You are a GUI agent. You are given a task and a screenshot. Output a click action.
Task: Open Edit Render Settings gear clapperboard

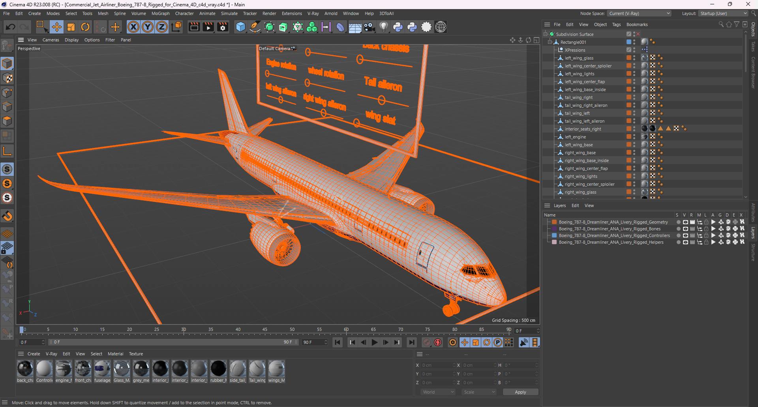point(223,27)
